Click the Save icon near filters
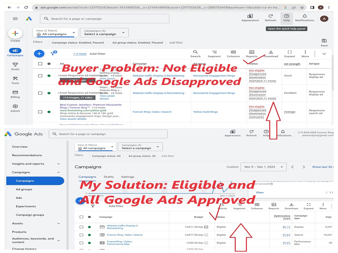This screenshot has width=338, height=253. 324,41
